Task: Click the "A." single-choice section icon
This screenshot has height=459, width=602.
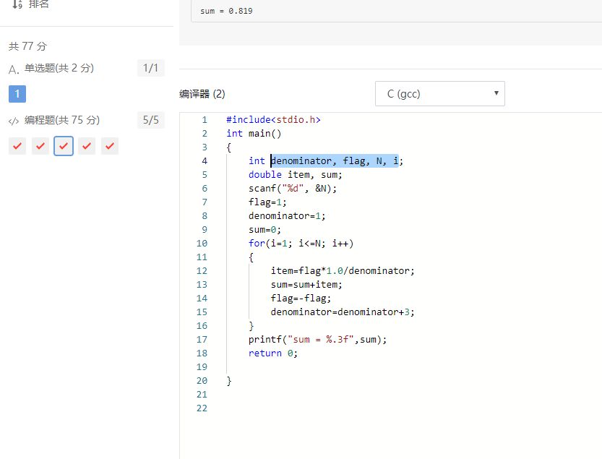Action: 14,69
